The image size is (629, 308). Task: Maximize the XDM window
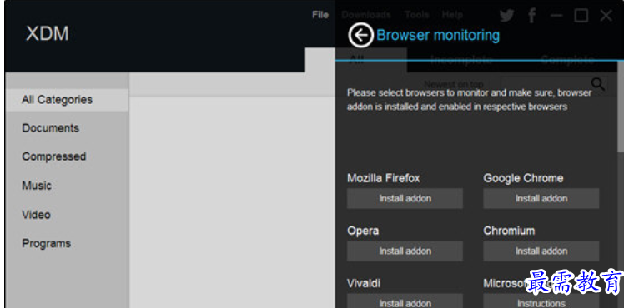pos(581,16)
